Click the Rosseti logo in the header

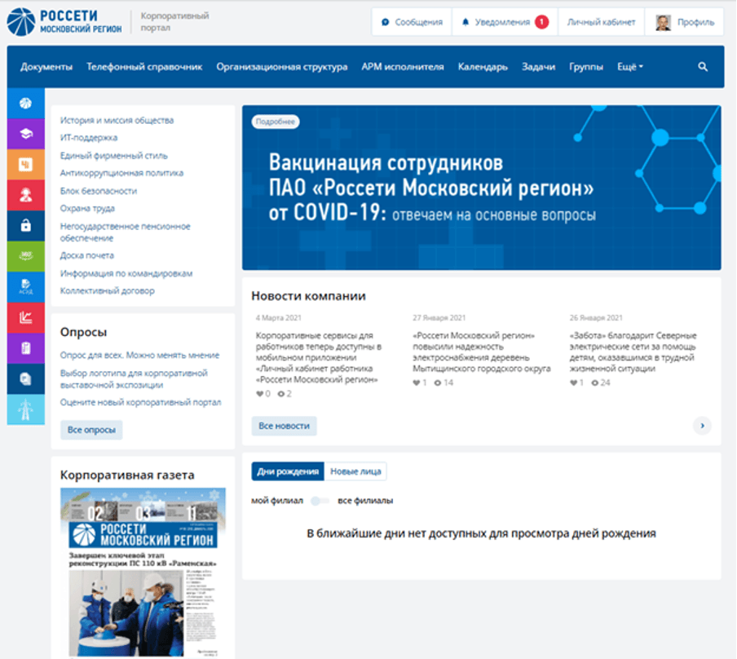coord(64,22)
